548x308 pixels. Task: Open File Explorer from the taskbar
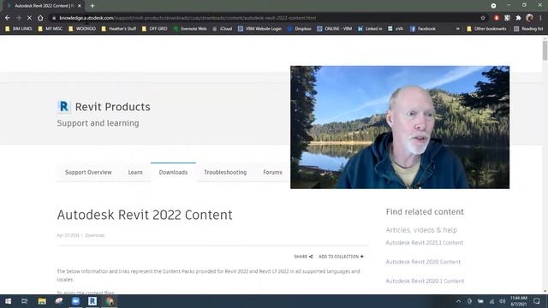click(x=42, y=301)
